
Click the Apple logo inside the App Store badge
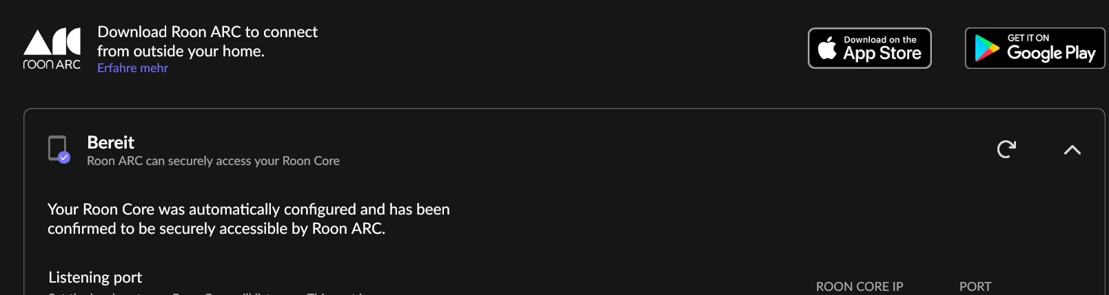[827, 48]
